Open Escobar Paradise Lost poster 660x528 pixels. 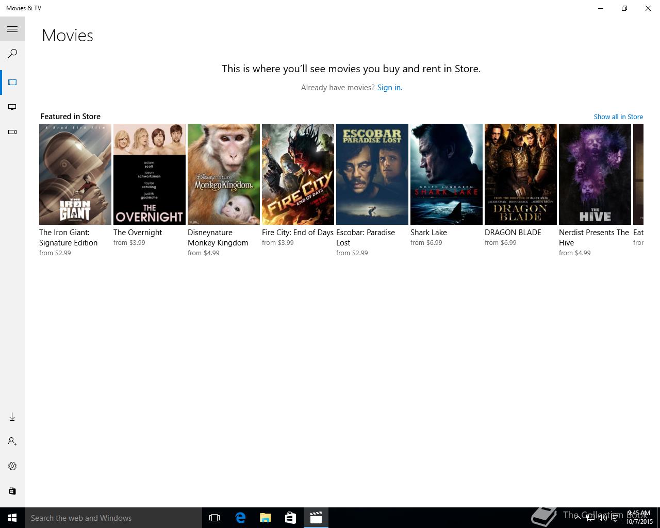point(372,174)
